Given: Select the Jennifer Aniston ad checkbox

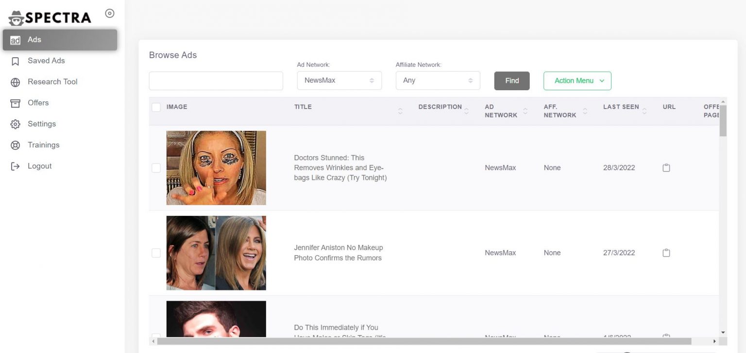Looking at the screenshot, I should (156, 253).
